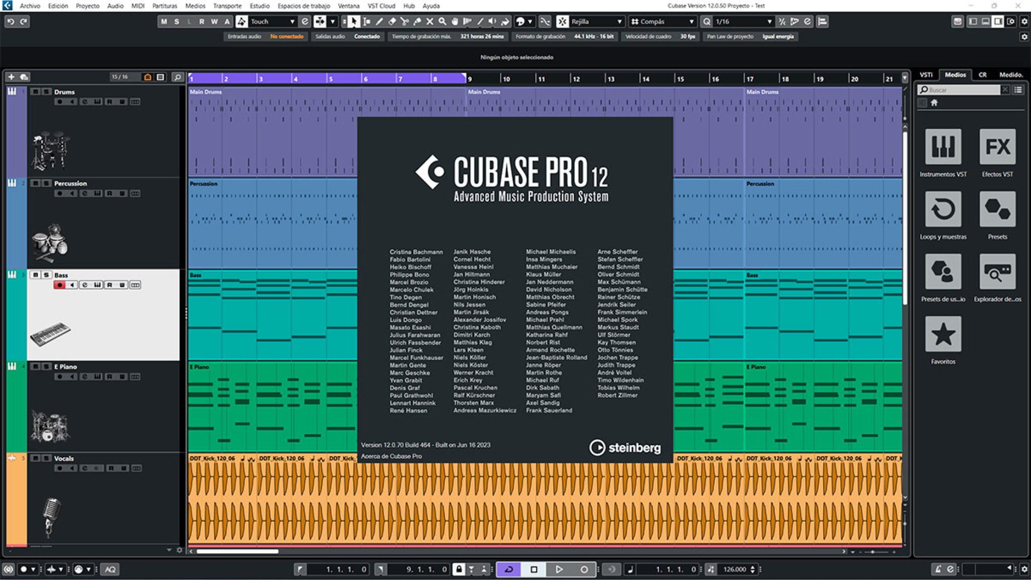Image resolution: width=1031 pixels, height=580 pixels.
Task: Open the Rejilla grid type dropdown
Action: click(620, 21)
